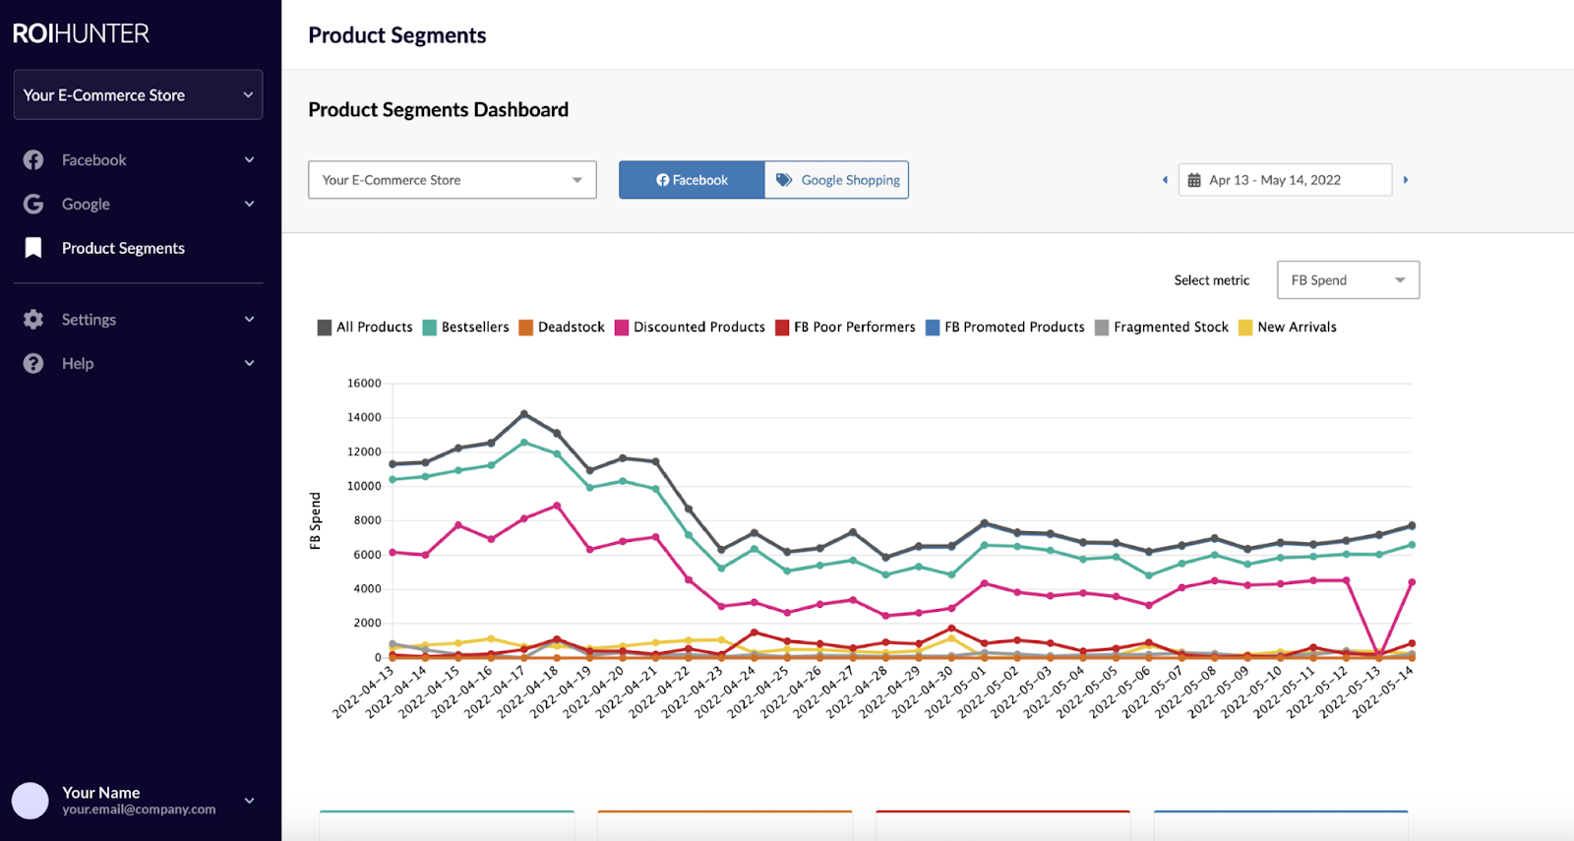Toggle the All Products legend series
The height and width of the screenshot is (841, 1574).
(x=365, y=328)
